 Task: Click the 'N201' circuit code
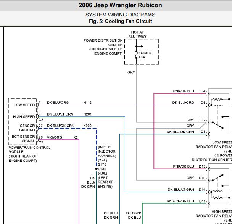coord(87,114)
